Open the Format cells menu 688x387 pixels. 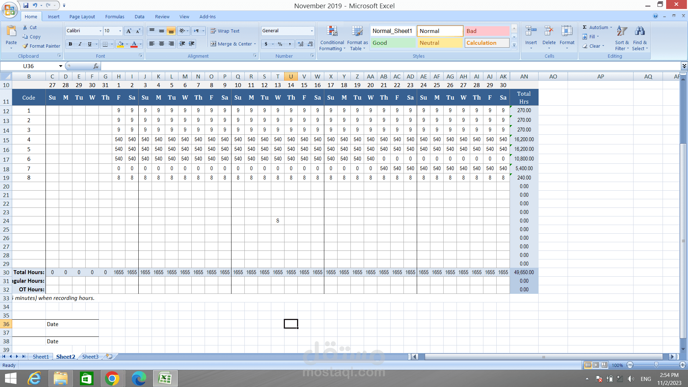567,38
